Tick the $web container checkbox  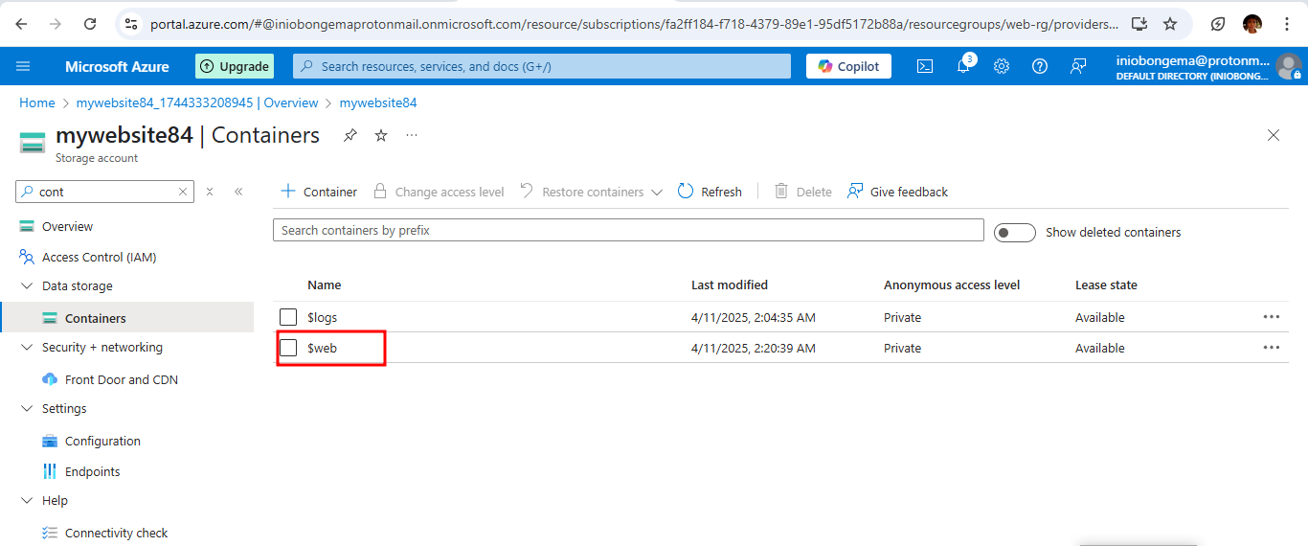pos(288,348)
